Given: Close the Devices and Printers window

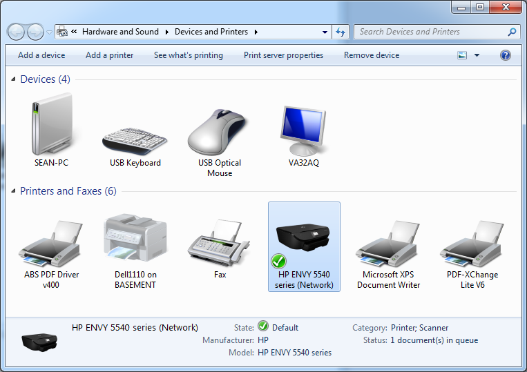Looking at the screenshot, I should [506, 7].
